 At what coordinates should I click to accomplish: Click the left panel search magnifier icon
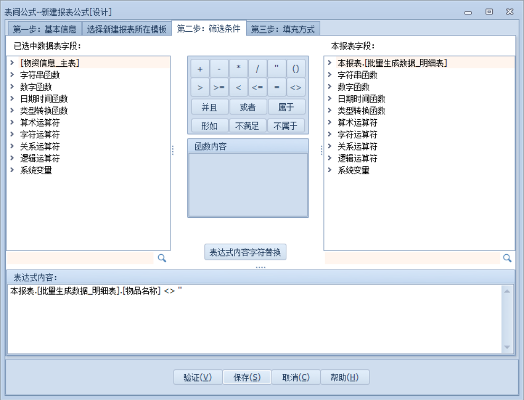162,258
